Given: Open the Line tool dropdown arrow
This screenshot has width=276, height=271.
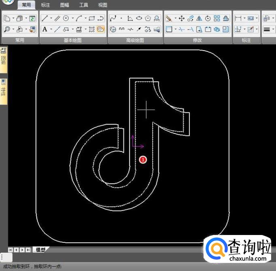Looking at the screenshot, I should [51, 18].
